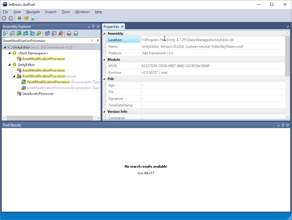Click the MVID value 62227DF6-C0DB-4907
The height and width of the screenshot is (220, 292).
click(175, 66)
